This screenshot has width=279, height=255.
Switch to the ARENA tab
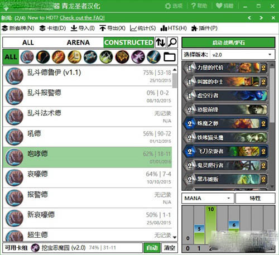pyautogui.click(x=78, y=42)
